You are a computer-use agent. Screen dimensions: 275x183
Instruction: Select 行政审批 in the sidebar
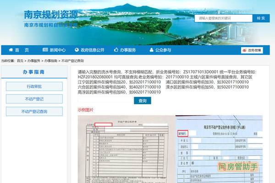(x=33, y=86)
